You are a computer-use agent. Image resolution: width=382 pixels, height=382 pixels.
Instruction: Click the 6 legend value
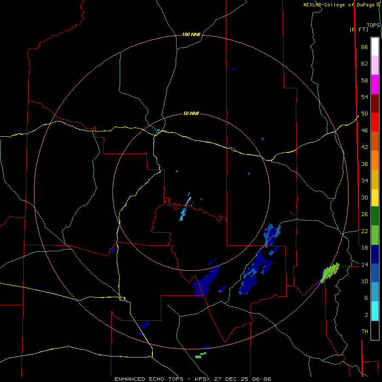[x=366, y=298]
